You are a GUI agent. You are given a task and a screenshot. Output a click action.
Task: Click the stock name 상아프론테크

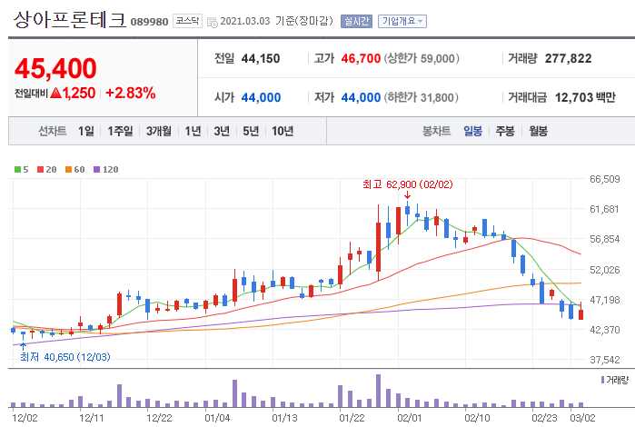(x=70, y=19)
